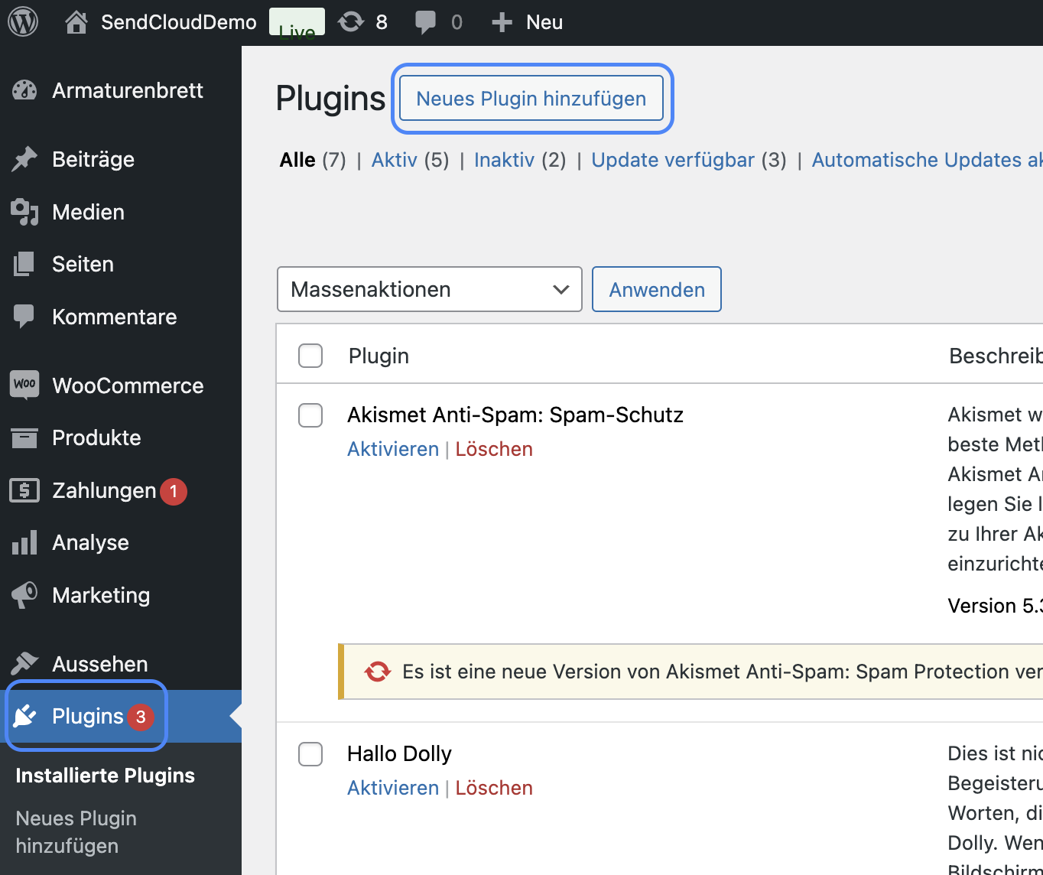Click the Aussehen paintbrush icon
This screenshot has height=875, width=1043.
tap(24, 663)
